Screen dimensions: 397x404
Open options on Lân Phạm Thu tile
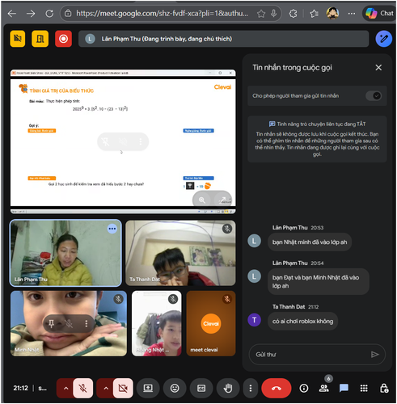[112, 229]
